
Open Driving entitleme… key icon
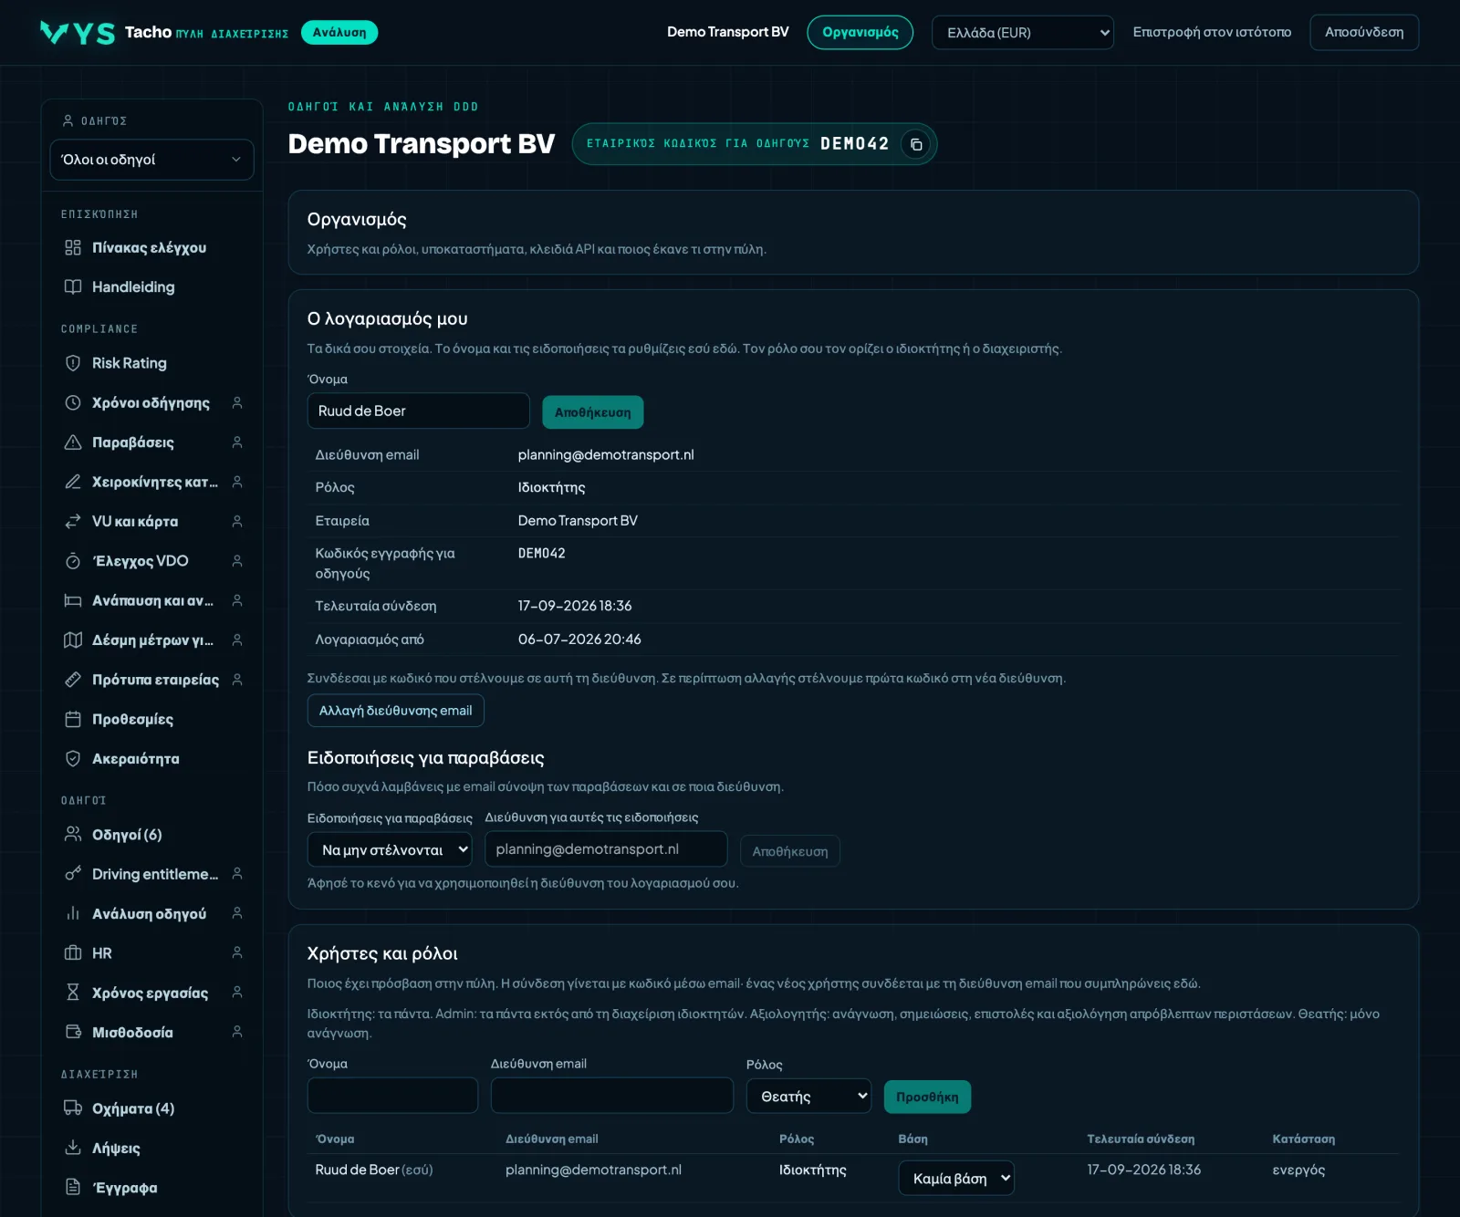point(73,874)
